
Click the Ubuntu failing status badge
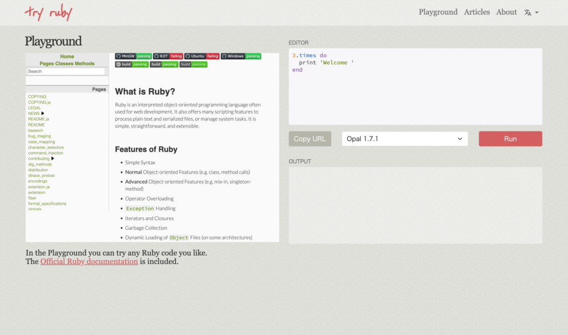tap(202, 56)
